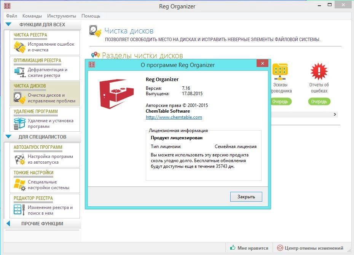
Task: Click the disk cleanup icon in sidebar
Action: coord(20,98)
